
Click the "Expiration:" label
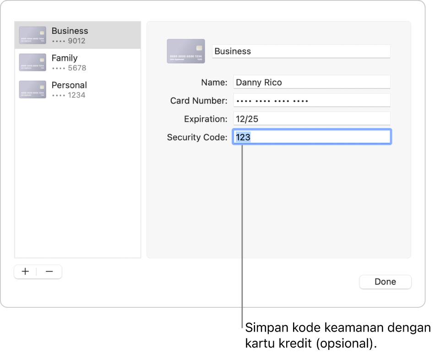tap(206, 119)
